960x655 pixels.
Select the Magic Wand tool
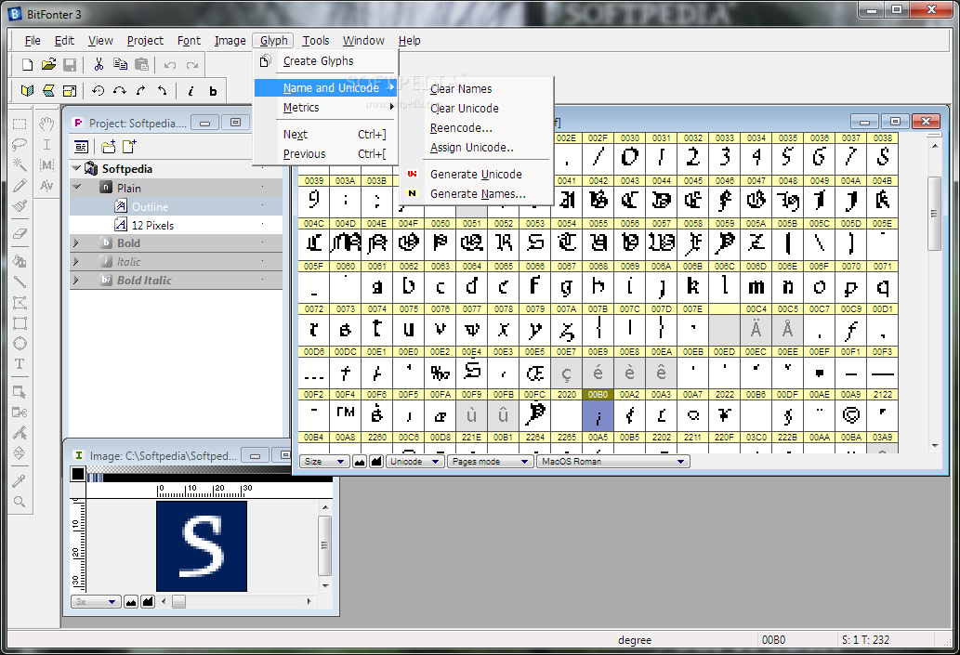click(20, 164)
